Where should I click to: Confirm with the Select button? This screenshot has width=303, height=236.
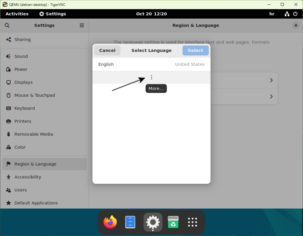(x=195, y=50)
